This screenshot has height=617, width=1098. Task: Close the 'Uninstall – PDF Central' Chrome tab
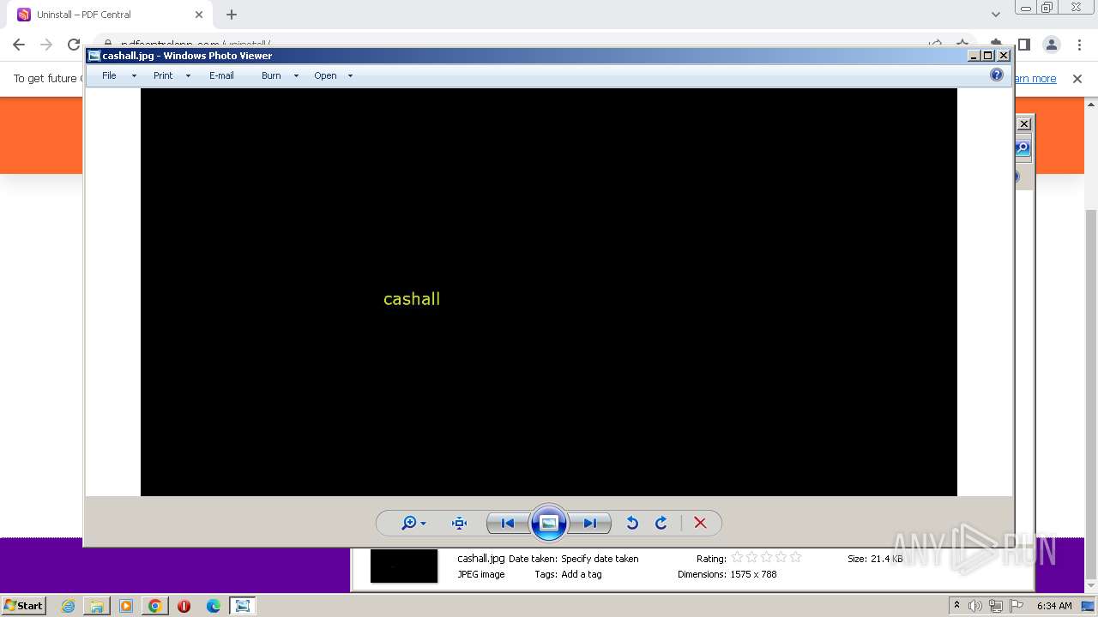[199, 15]
